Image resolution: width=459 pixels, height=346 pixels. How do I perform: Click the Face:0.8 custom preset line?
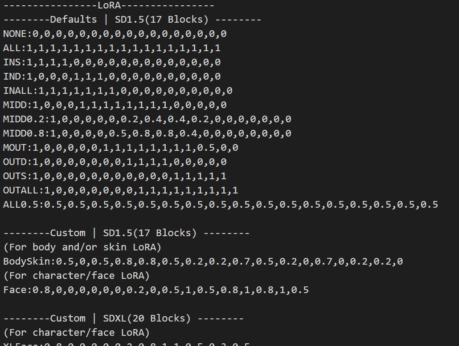156,290
